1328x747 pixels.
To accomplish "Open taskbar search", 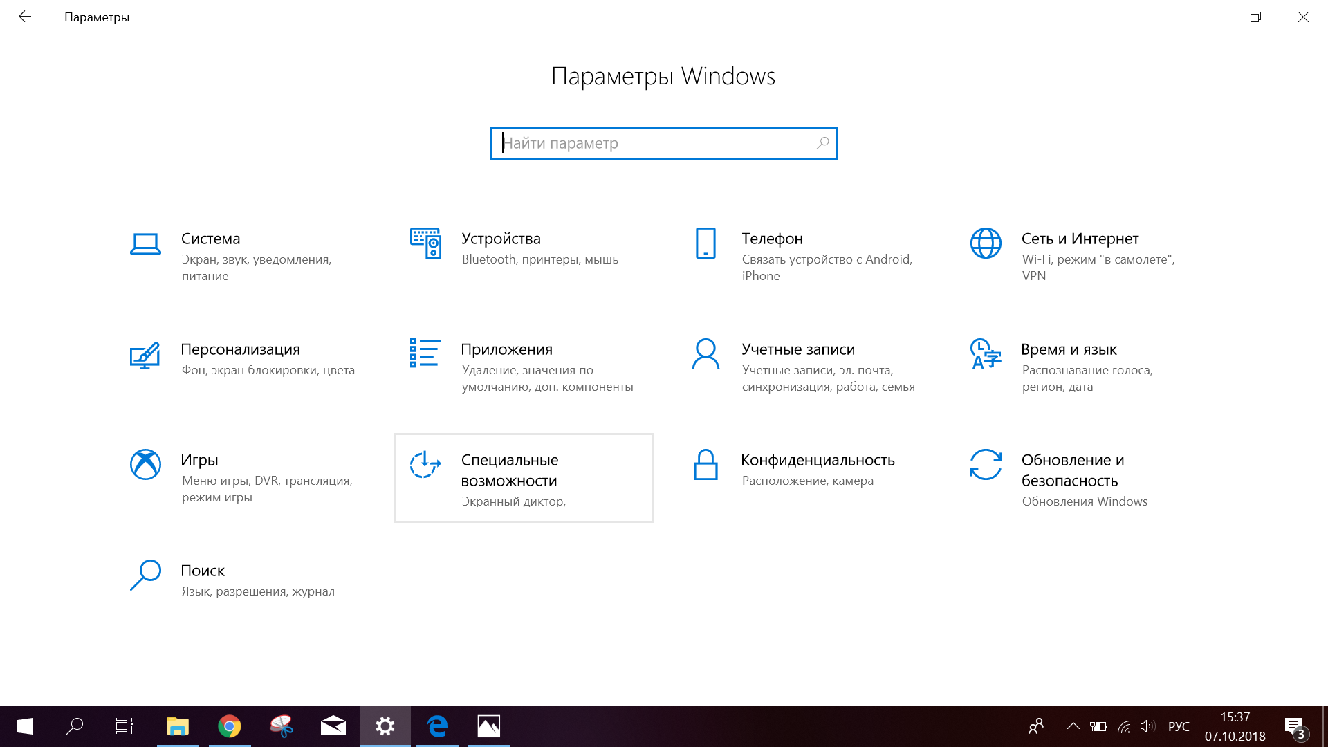I will point(75,726).
